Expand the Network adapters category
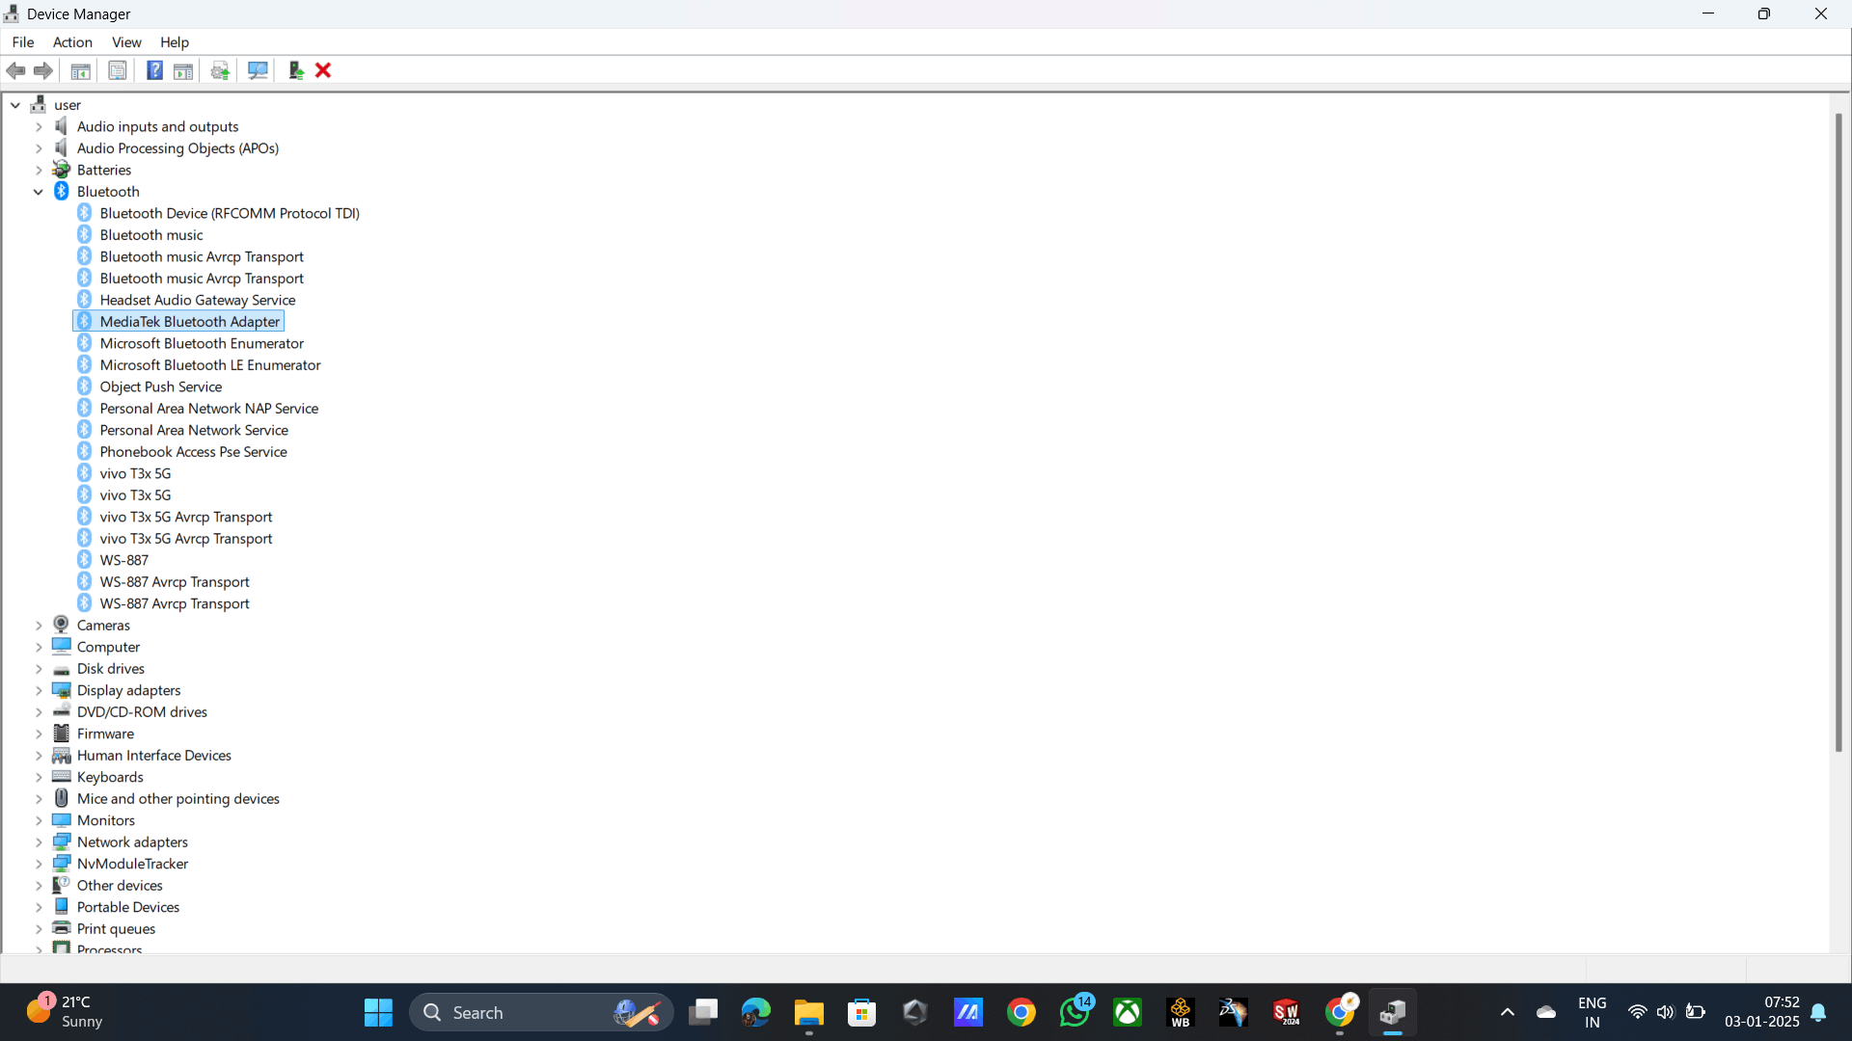The image size is (1852, 1041). (39, 842)
